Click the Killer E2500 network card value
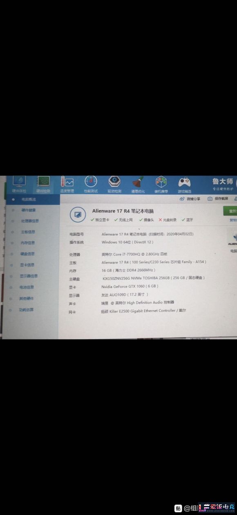 point(143,311)
